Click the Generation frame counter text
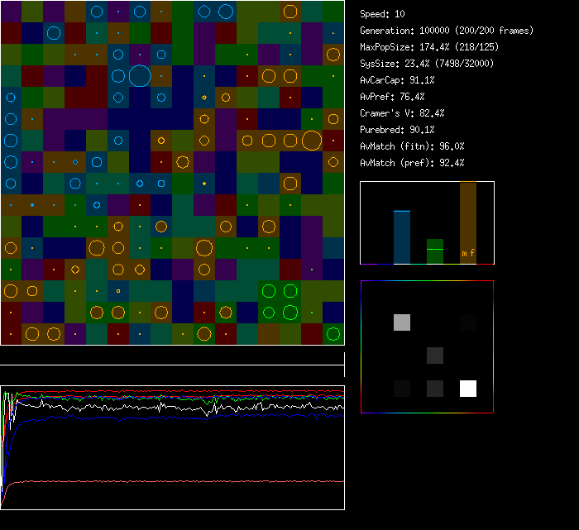Viewport: 579px width, 530px height. pyautogui.click(x=447, y=31)
